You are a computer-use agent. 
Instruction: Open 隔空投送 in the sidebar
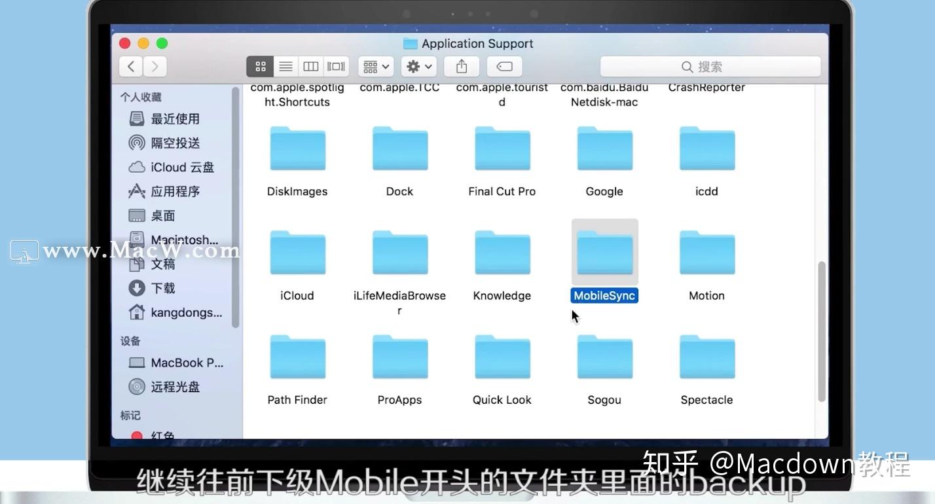[164, 143]
